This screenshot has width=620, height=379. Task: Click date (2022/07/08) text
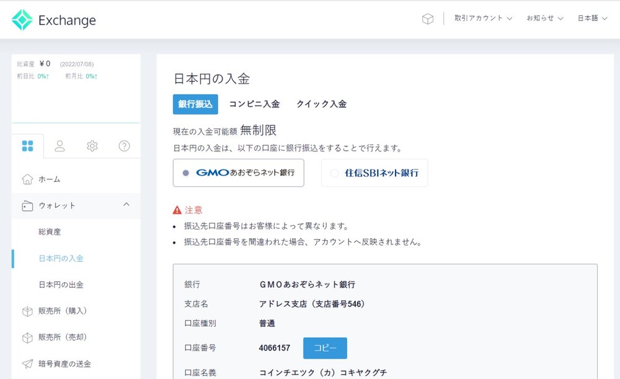tap(77, 64)
